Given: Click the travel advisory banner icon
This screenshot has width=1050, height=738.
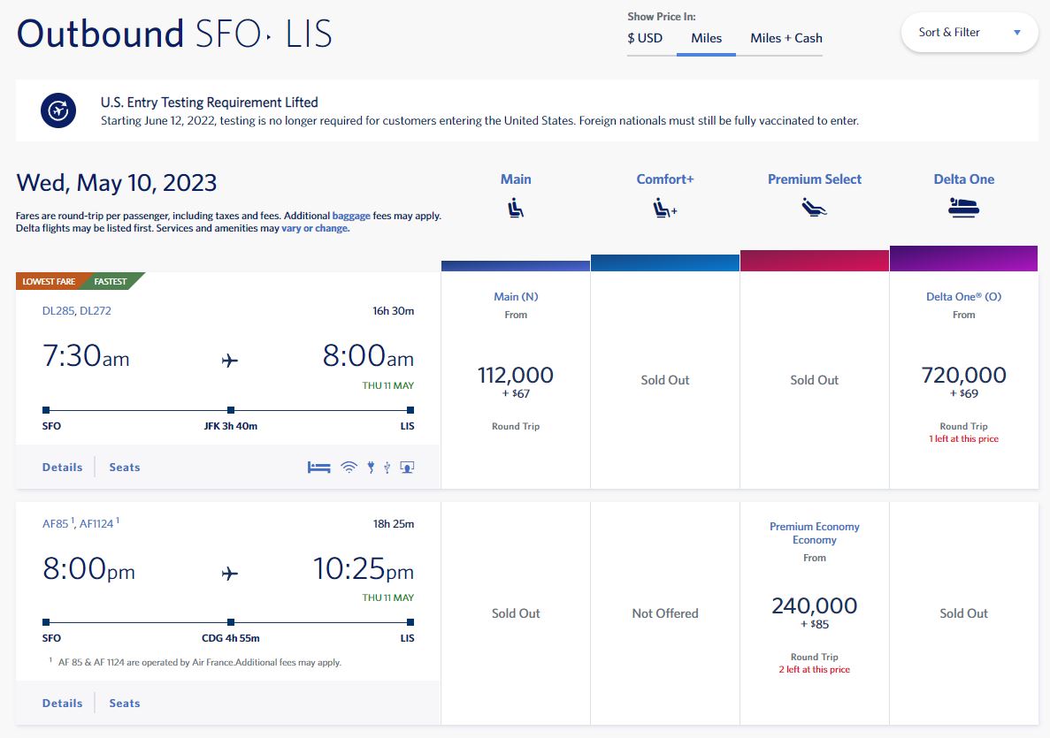Looking at the screenshot, I should [57, 110].
